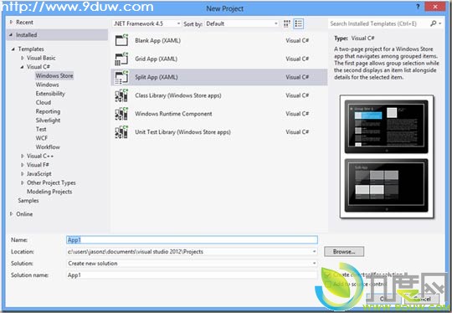Screen dimensions: 452x313
Task: Click the Name input field
Action: pos(192,240)
